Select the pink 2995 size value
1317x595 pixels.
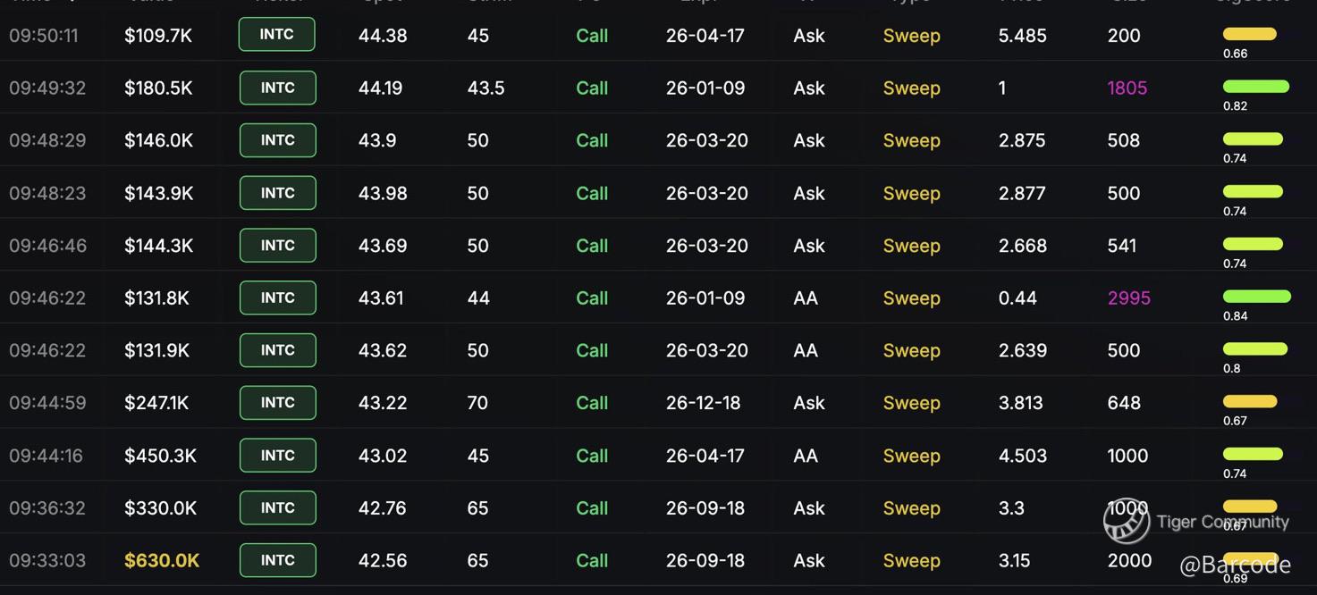[1128, 298]
